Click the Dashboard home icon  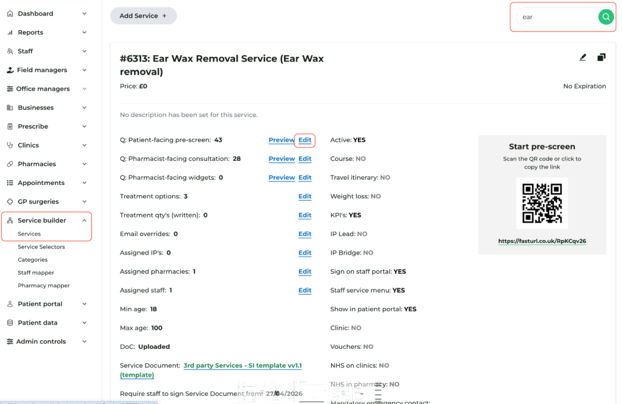(x=10, y=13)
